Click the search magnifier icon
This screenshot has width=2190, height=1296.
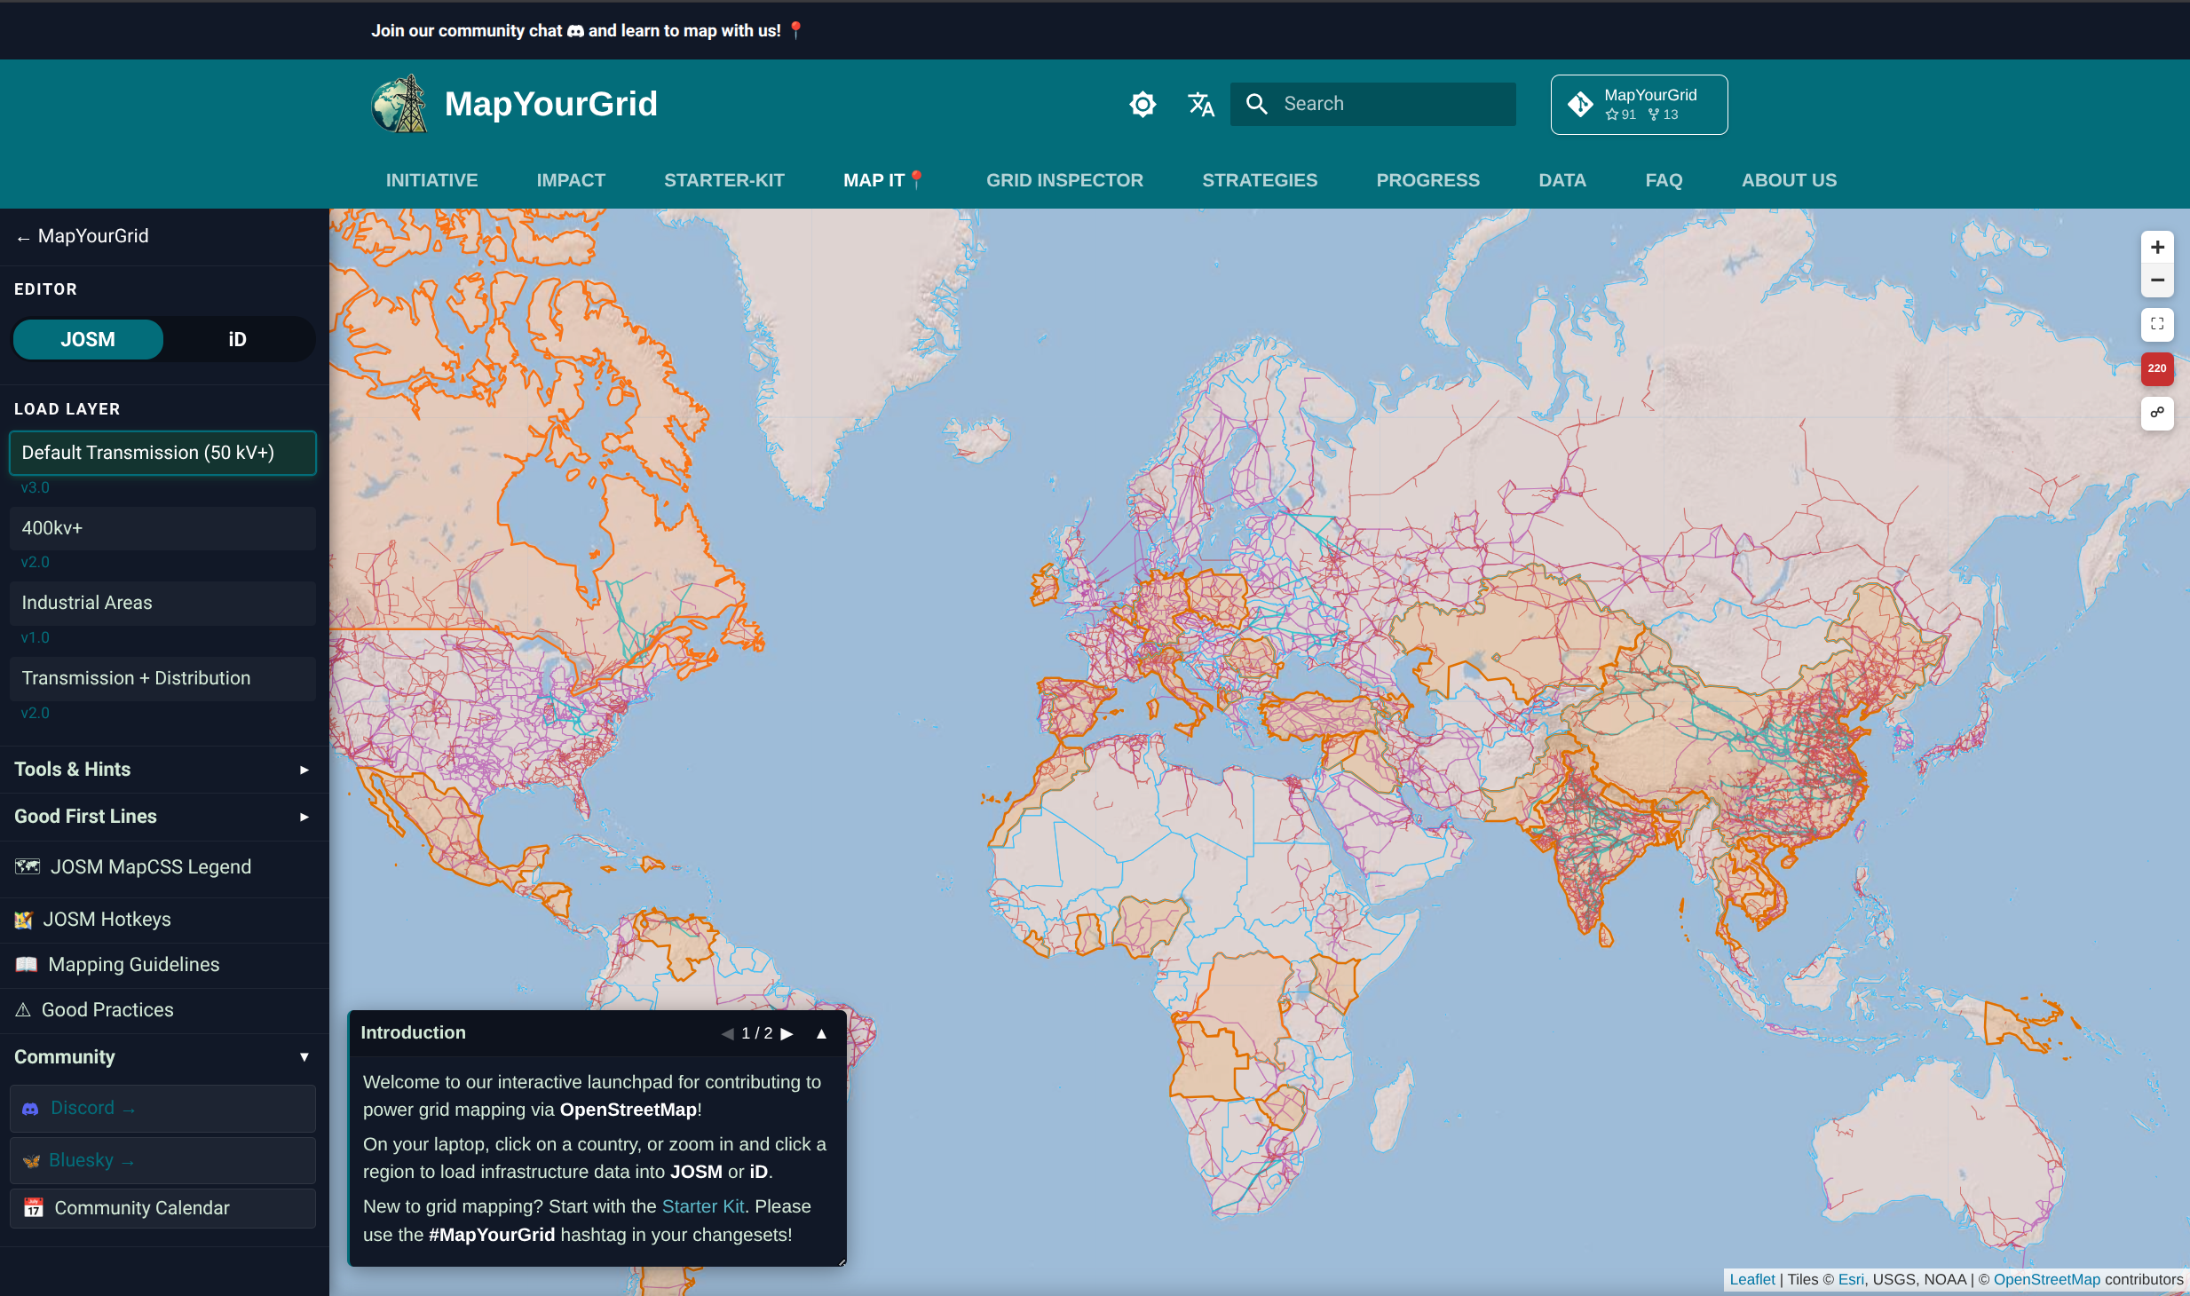coord(1256,104)
